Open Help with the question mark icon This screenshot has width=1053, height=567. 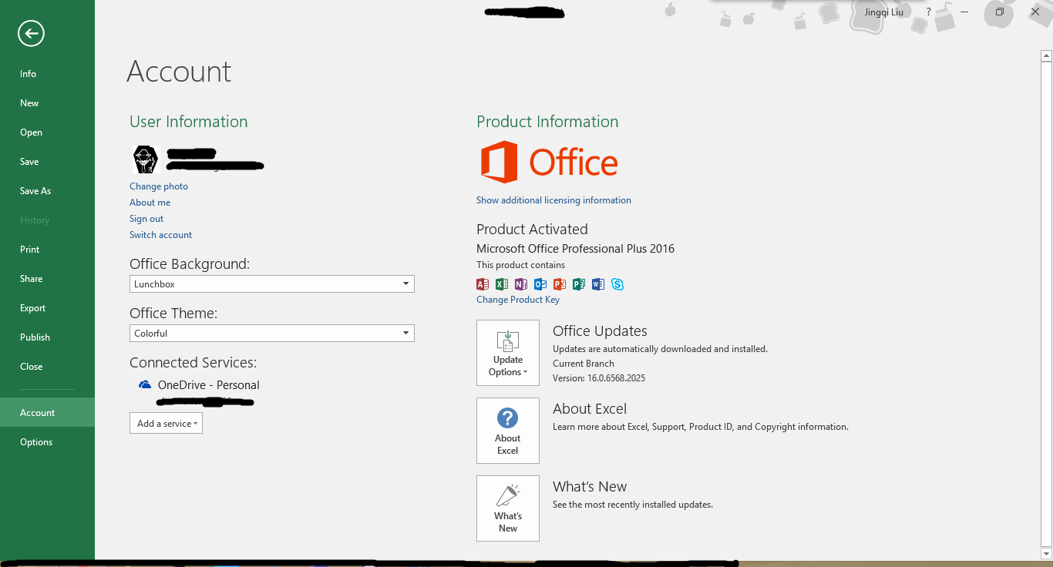929,12
